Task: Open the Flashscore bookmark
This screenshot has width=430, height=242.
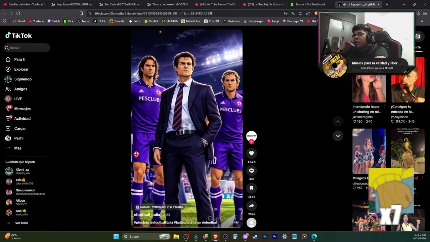Action: coord(231,21)
